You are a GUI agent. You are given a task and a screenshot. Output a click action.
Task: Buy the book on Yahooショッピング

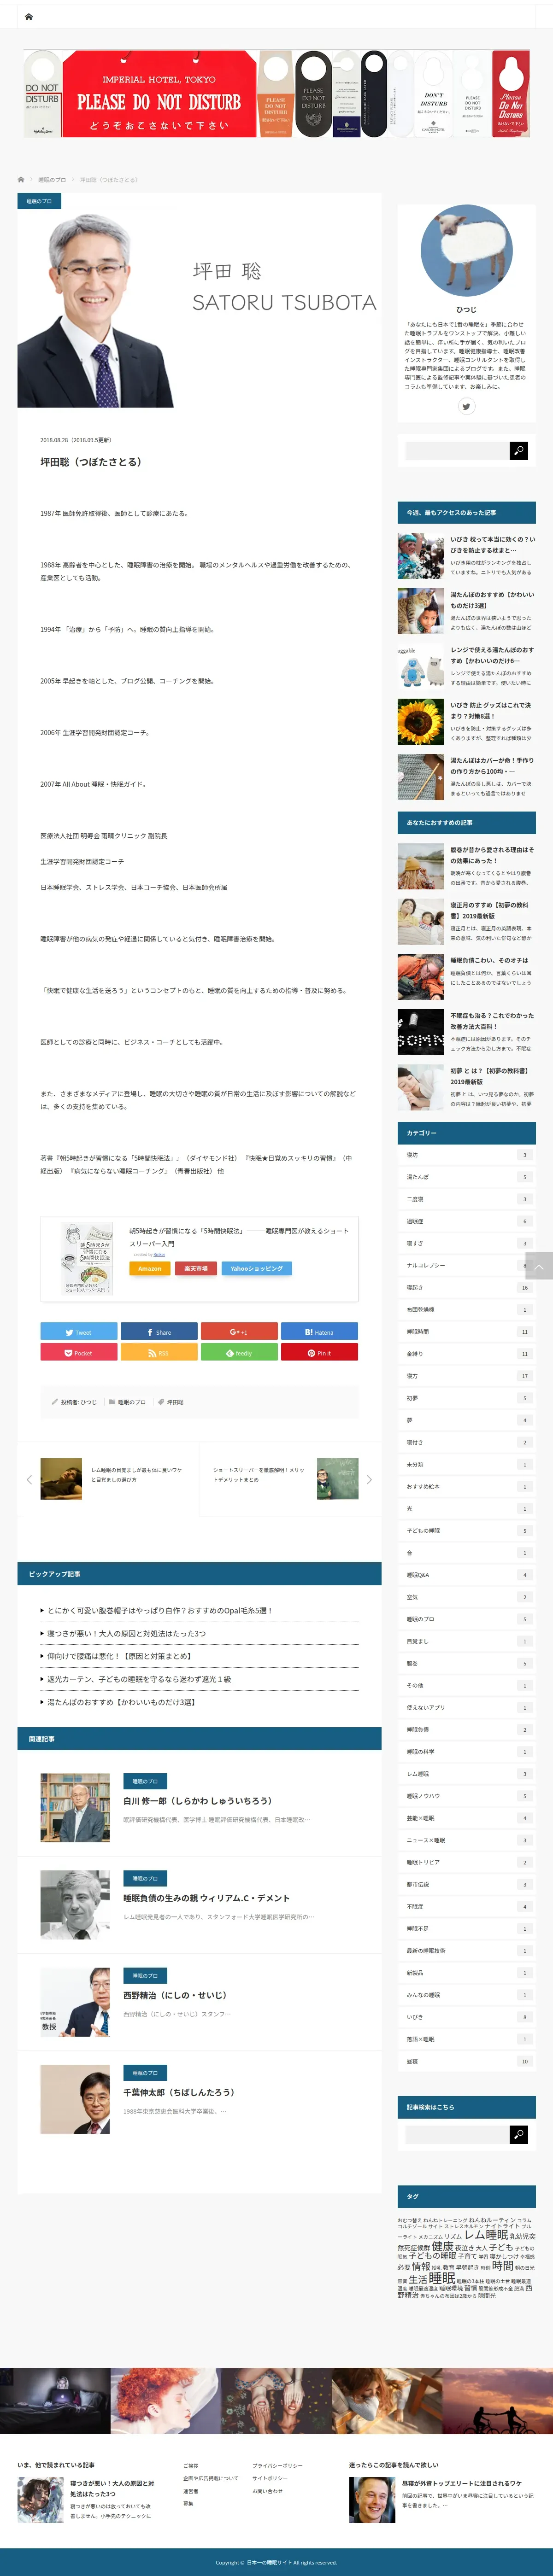click(257, 1268)
